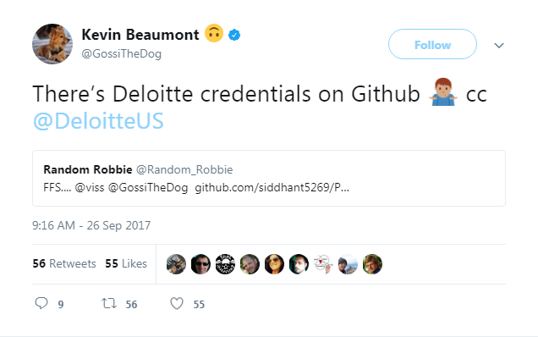
Task: Open the 9:16 AM - 26 Sep 2017 timestamp
Action: pyautogui.click(x=91, y=225)
